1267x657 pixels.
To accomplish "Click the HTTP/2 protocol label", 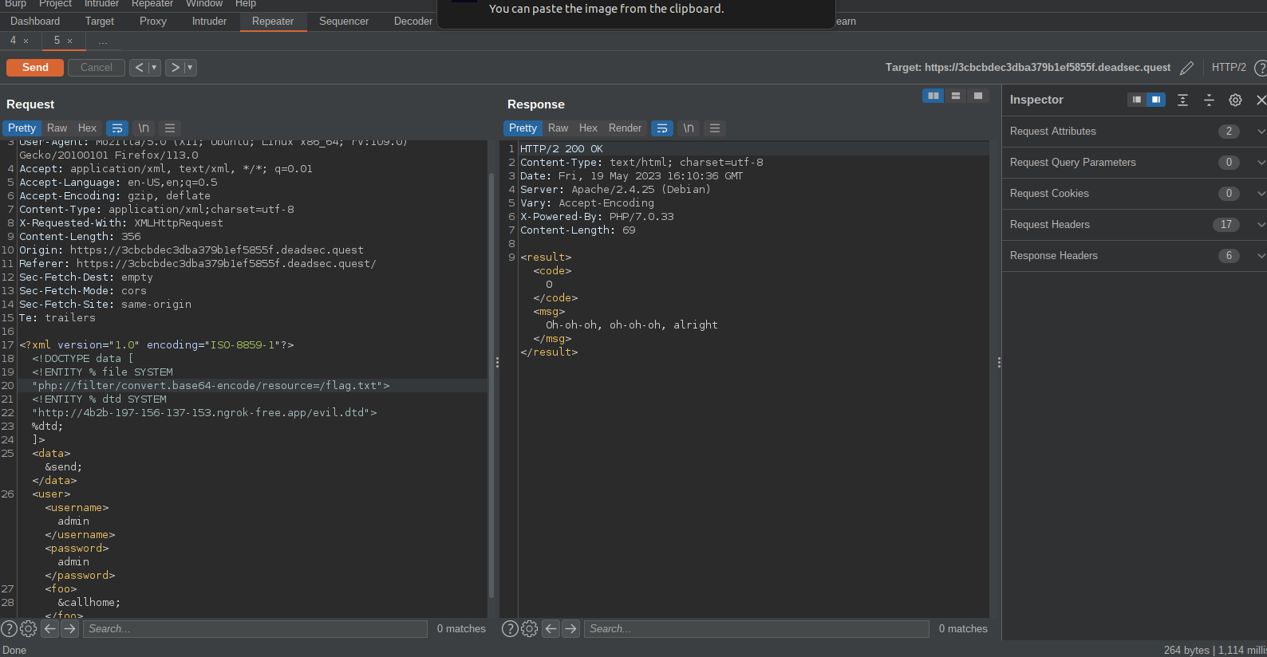I will [1229, 68].
